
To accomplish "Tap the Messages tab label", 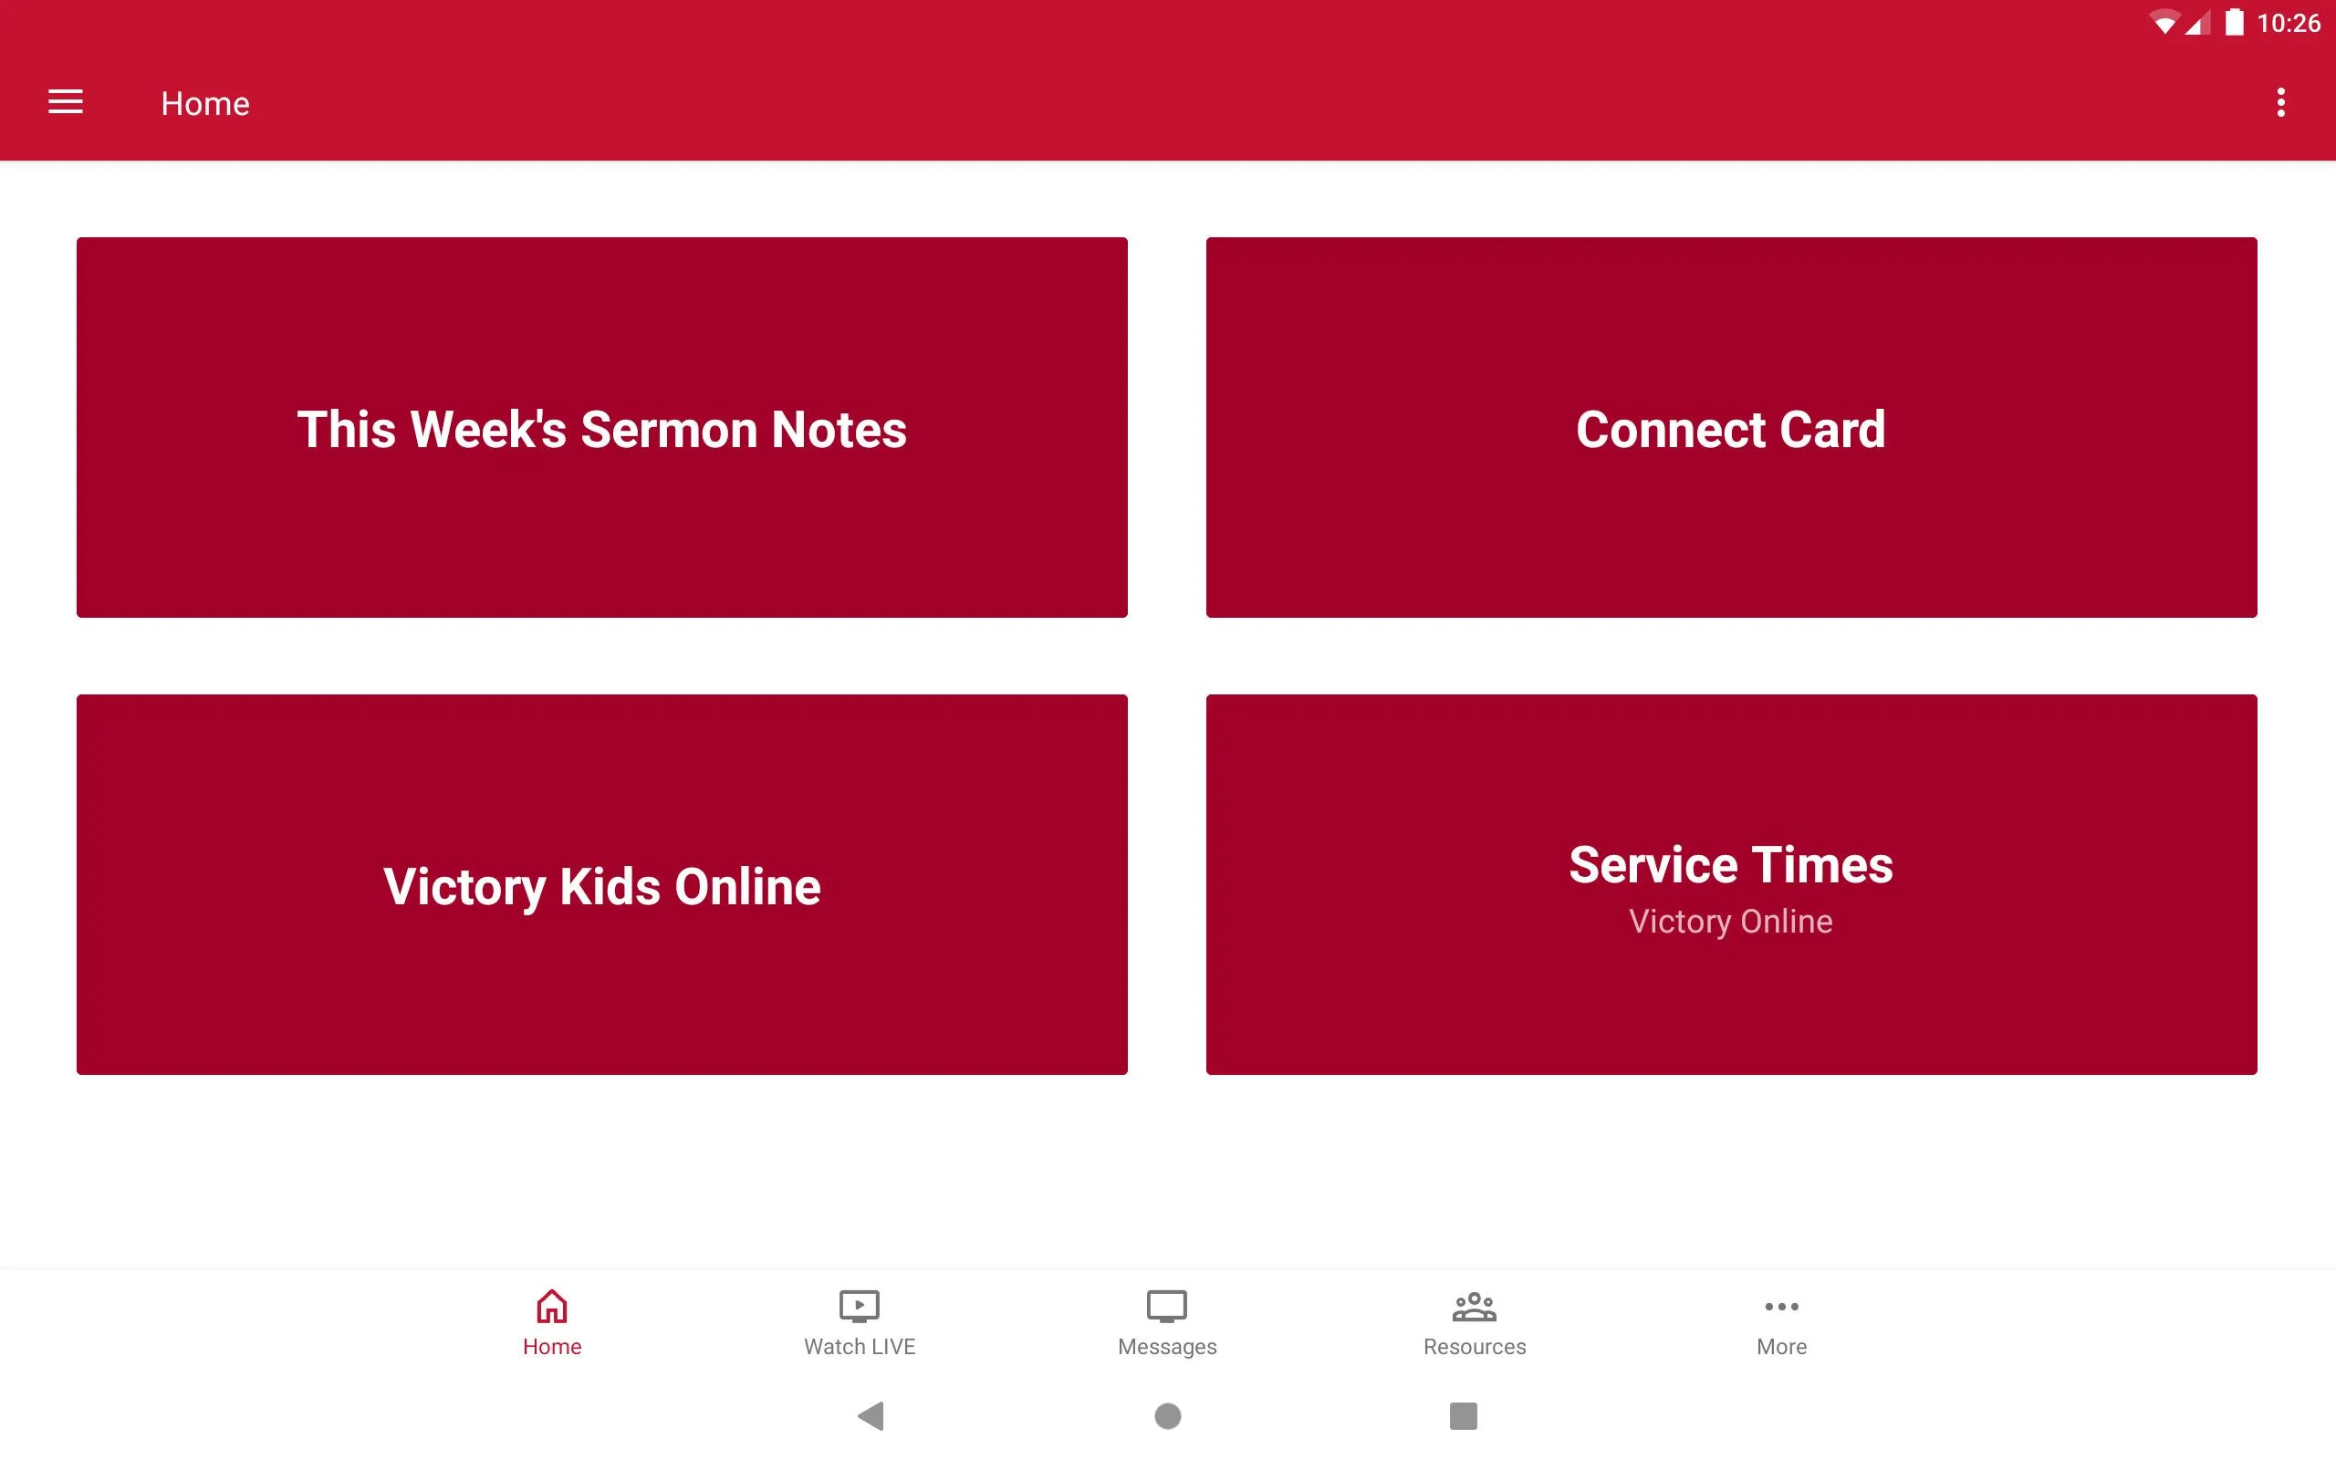I will click(1167, 1346).
